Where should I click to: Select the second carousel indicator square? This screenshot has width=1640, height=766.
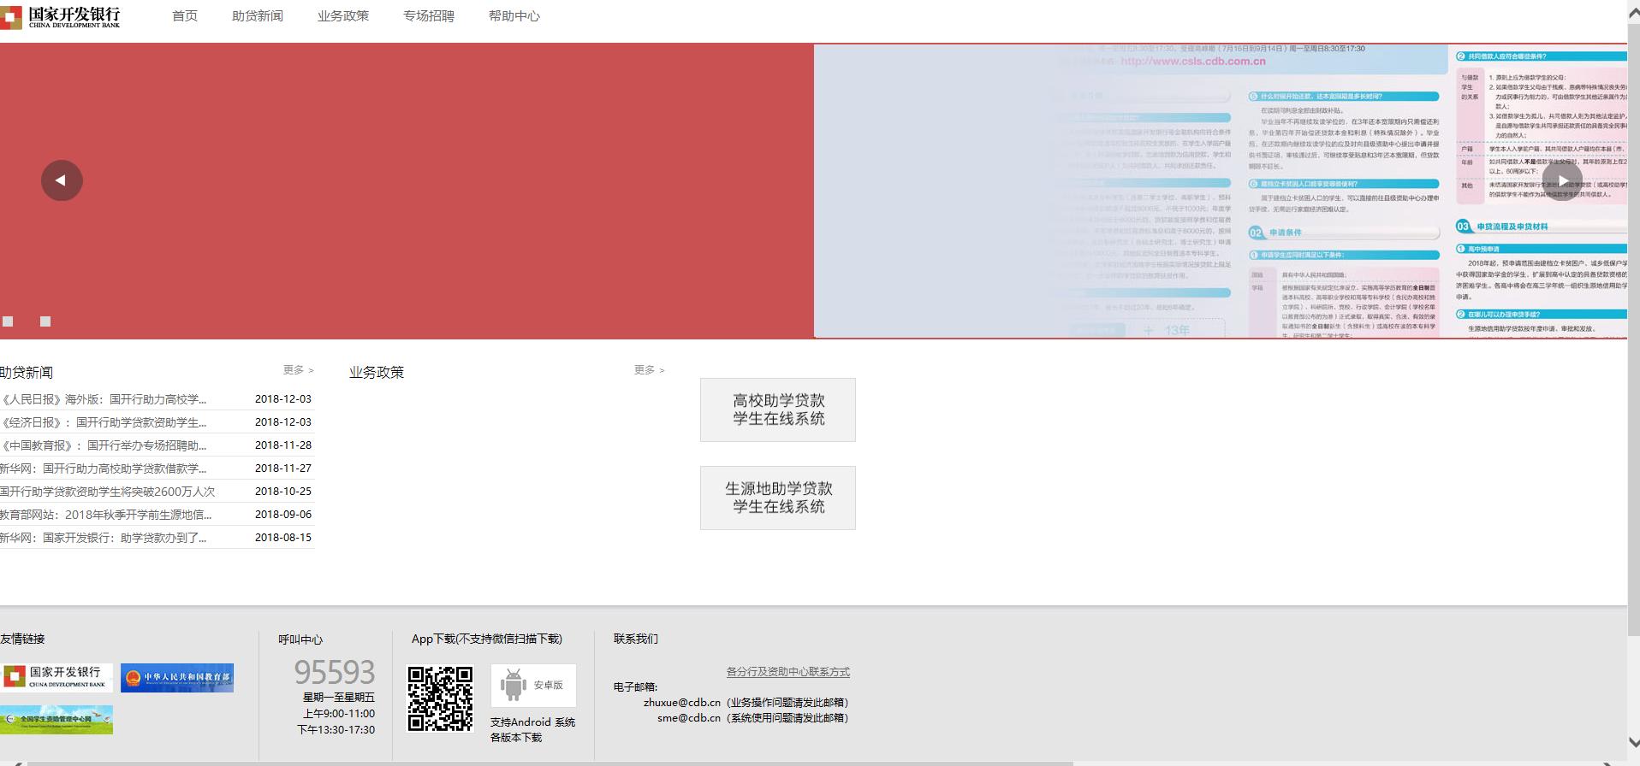tap(45, 321)
